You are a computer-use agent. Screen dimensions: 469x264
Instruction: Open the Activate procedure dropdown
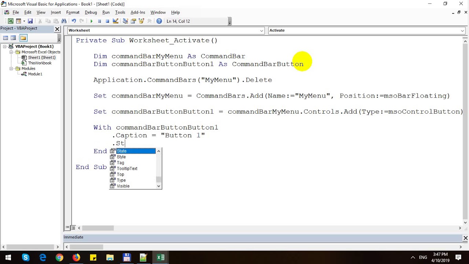[x=462, y=30]
